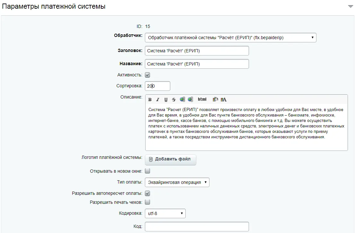Viewport: 355px width, 233px height.
Task: Open the Тип оплаты dropdown
Action: coord(177,182)
